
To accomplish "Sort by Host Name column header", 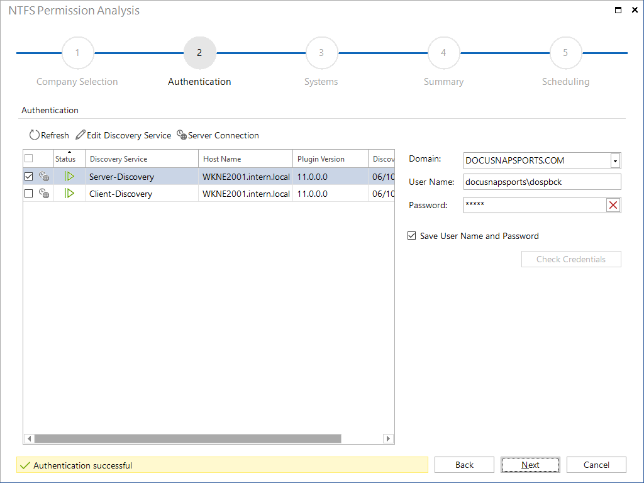I will click(246, 158).
